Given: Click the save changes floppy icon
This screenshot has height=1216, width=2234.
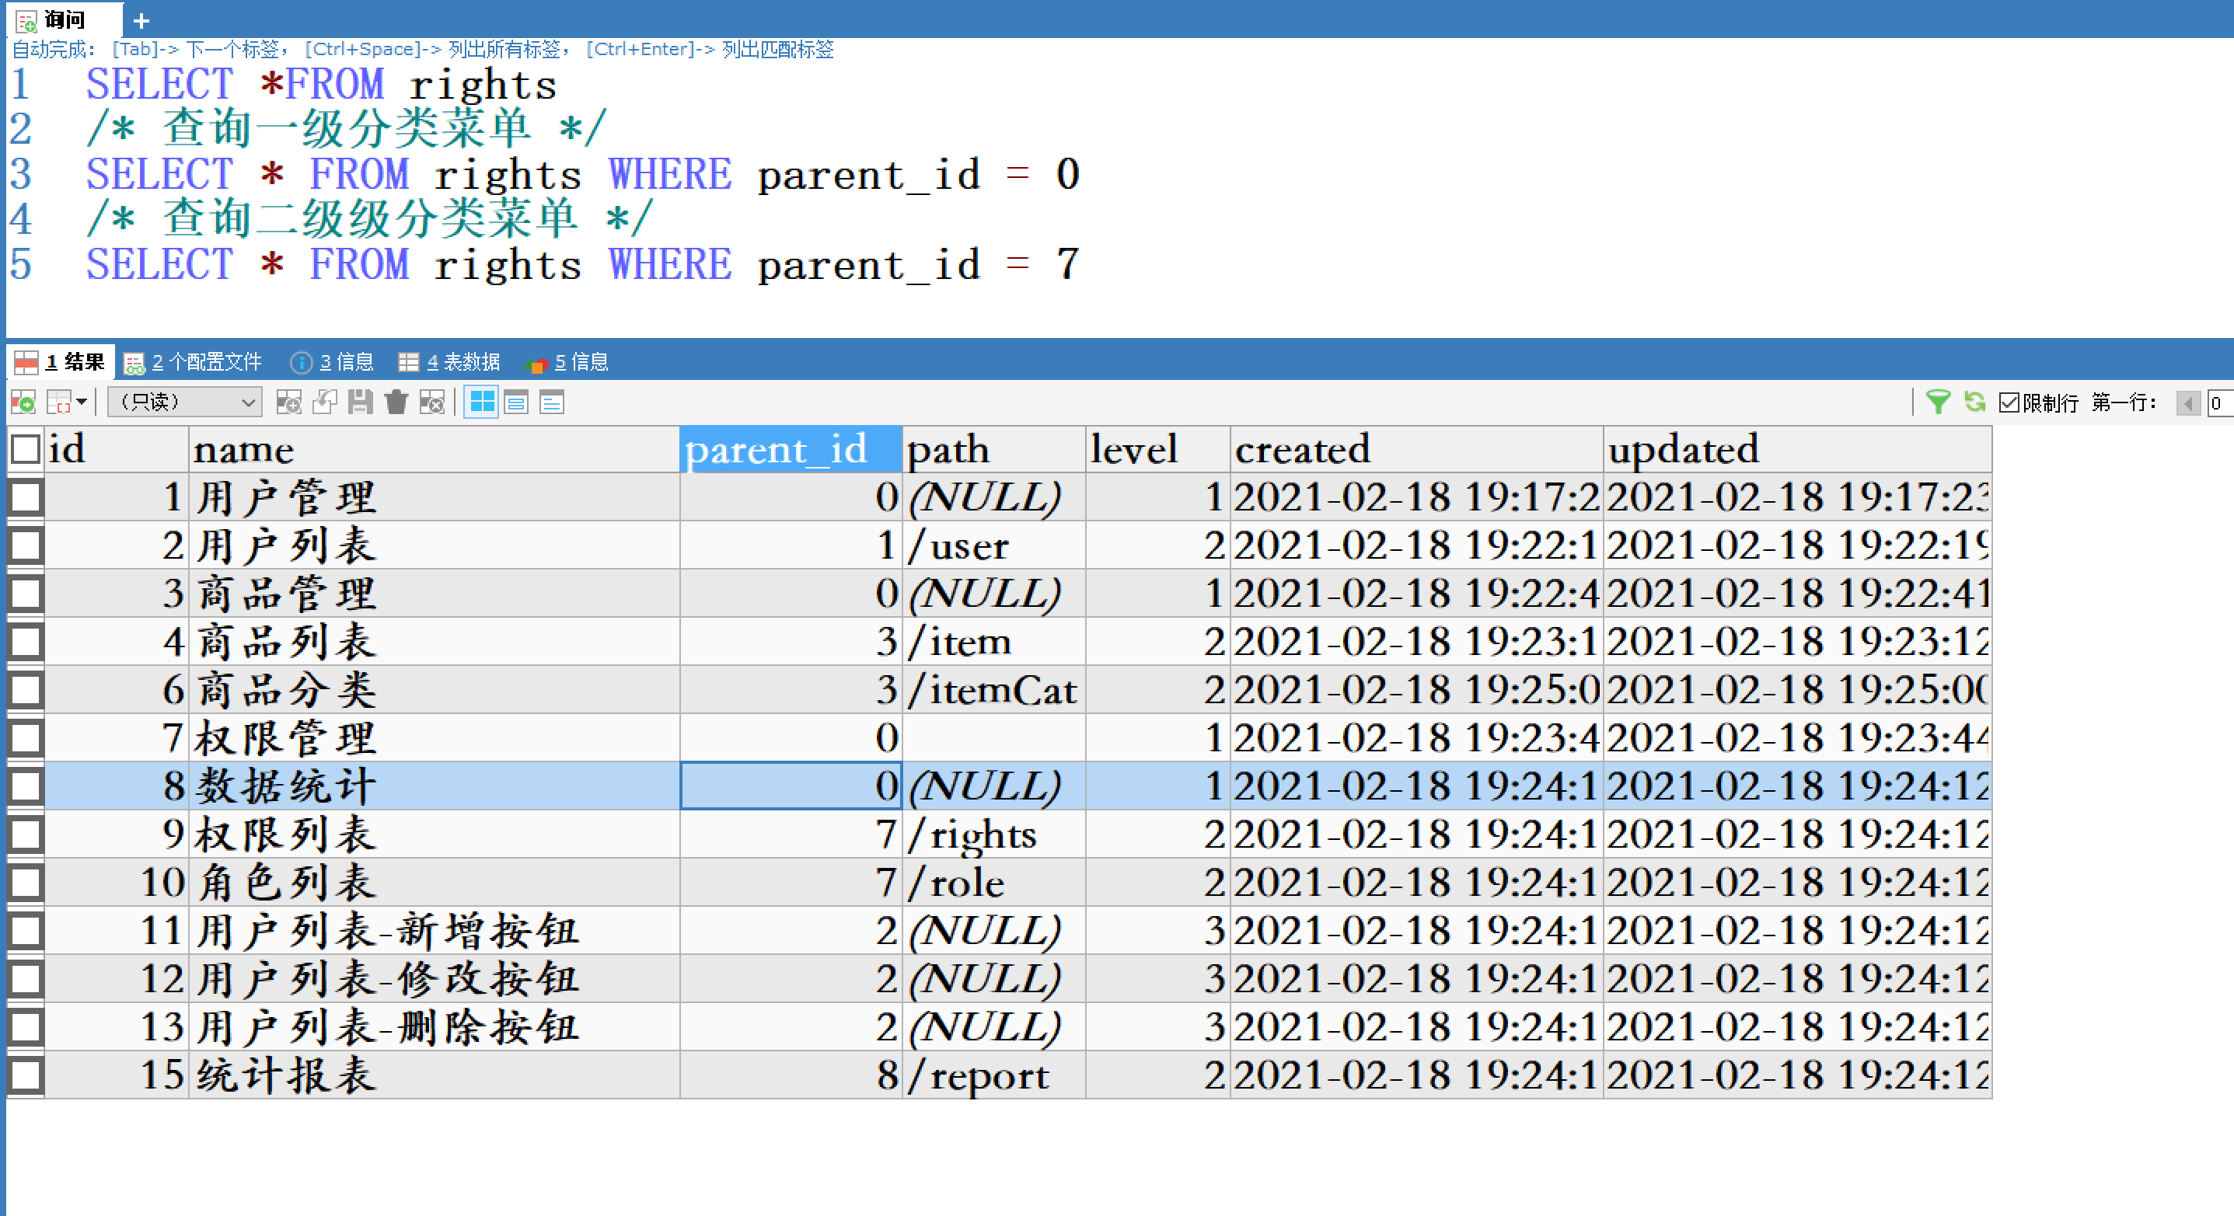Looking at the screenshot, I should [x=360, y=402].
